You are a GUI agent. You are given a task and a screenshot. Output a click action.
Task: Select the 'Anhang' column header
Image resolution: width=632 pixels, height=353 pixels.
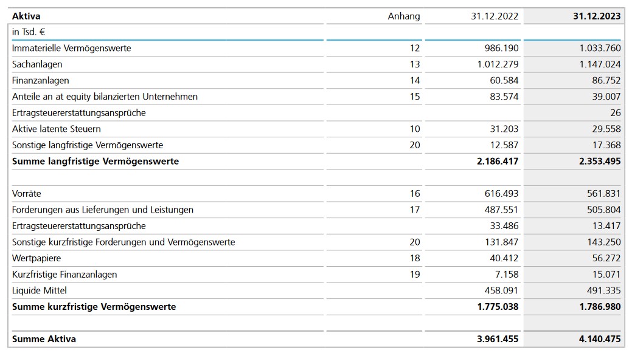(403, 16)
